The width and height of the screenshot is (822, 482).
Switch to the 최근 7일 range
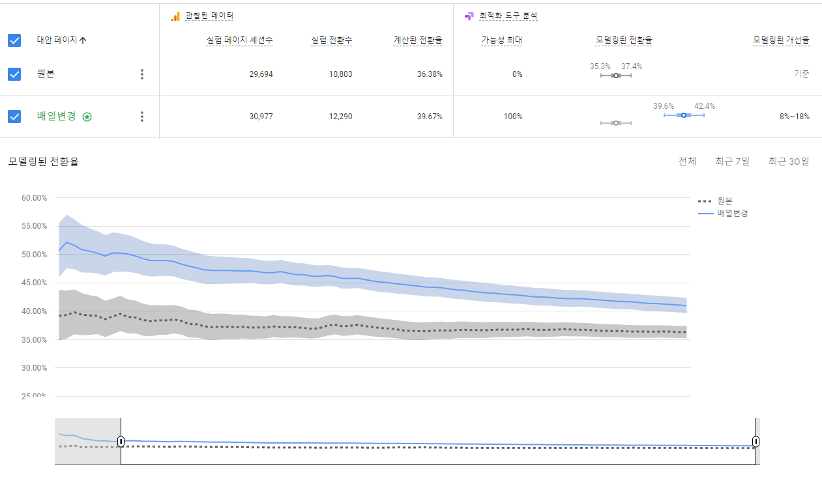click(732, 162)
